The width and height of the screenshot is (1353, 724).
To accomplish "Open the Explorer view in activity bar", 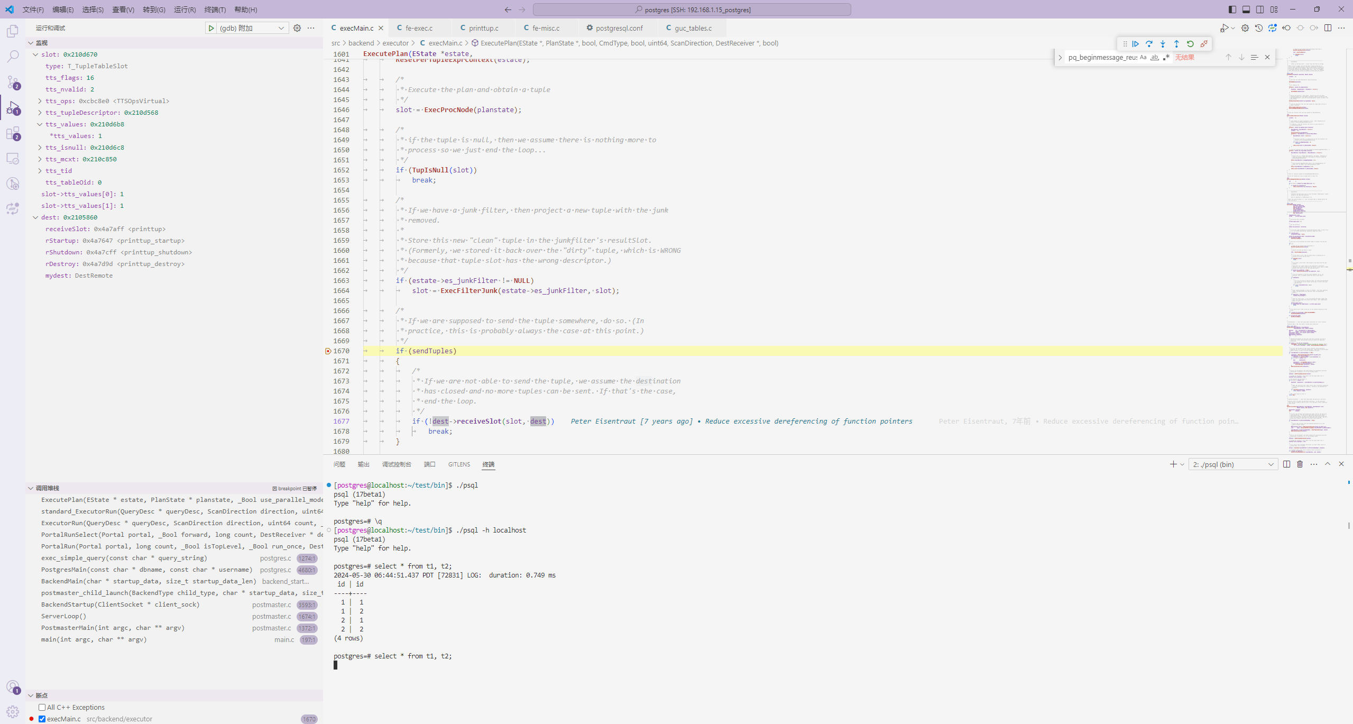I will point(13,31).
